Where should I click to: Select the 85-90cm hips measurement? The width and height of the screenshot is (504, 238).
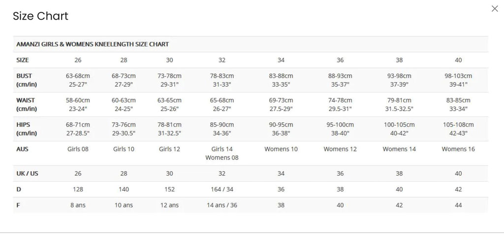point(222,125)
